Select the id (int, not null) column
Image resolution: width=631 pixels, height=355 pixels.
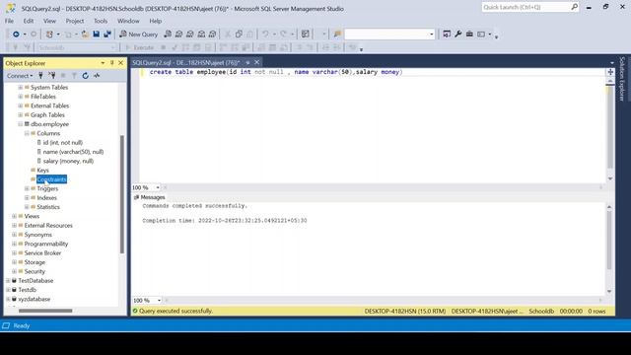(62, 142)
